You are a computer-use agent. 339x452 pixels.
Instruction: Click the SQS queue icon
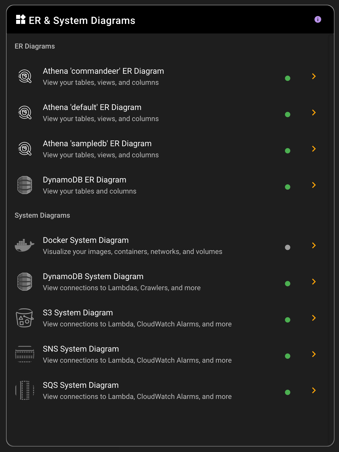[x=25, y=390]
